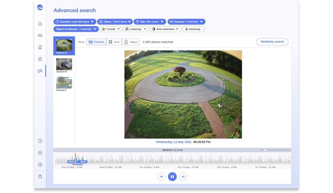This screenshot has height=193, width=333.
Task: Open the help question mark icon
Action: (x=40, y=141)
